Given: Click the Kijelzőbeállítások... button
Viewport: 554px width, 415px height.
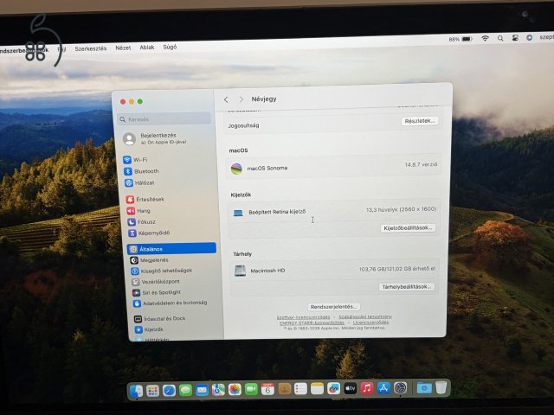Looking at the screenshot, I should [408, 228].
